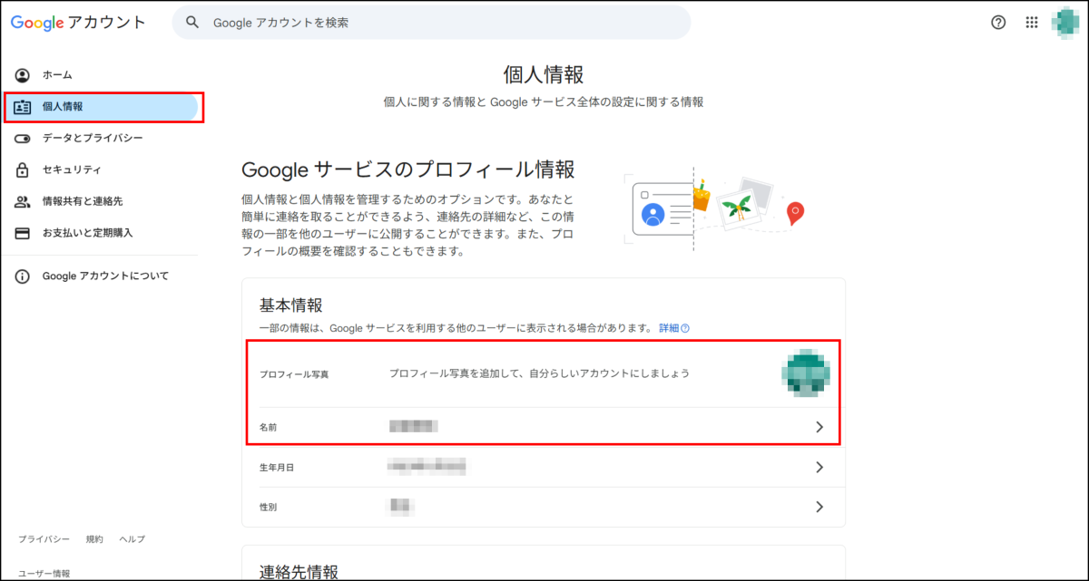Click the プロフィール写真 row label
This screenshot has height=581, width=1089.
tap(294, 373)
